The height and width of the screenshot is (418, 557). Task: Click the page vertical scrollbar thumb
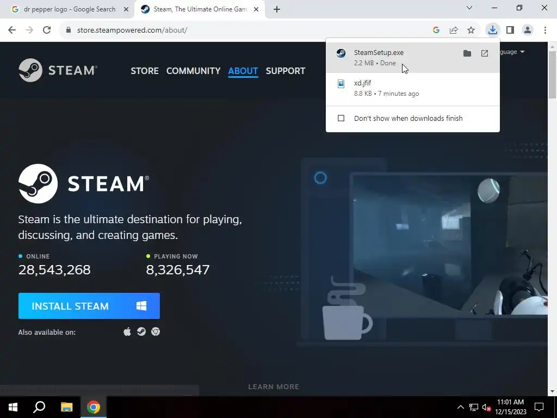pos(553,75)
